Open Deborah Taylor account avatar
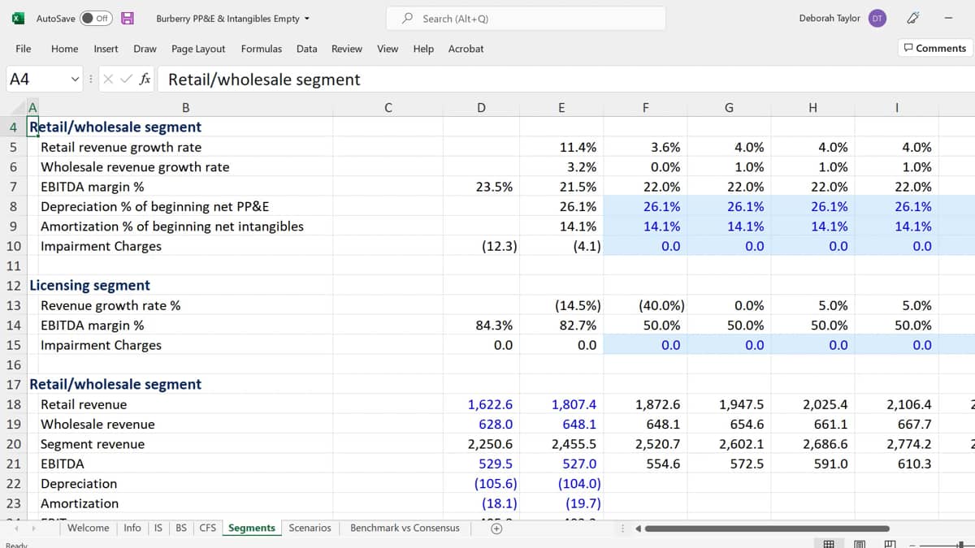This screenshot has height=548, width=975. pyautogui.click(x=877, y=18)
